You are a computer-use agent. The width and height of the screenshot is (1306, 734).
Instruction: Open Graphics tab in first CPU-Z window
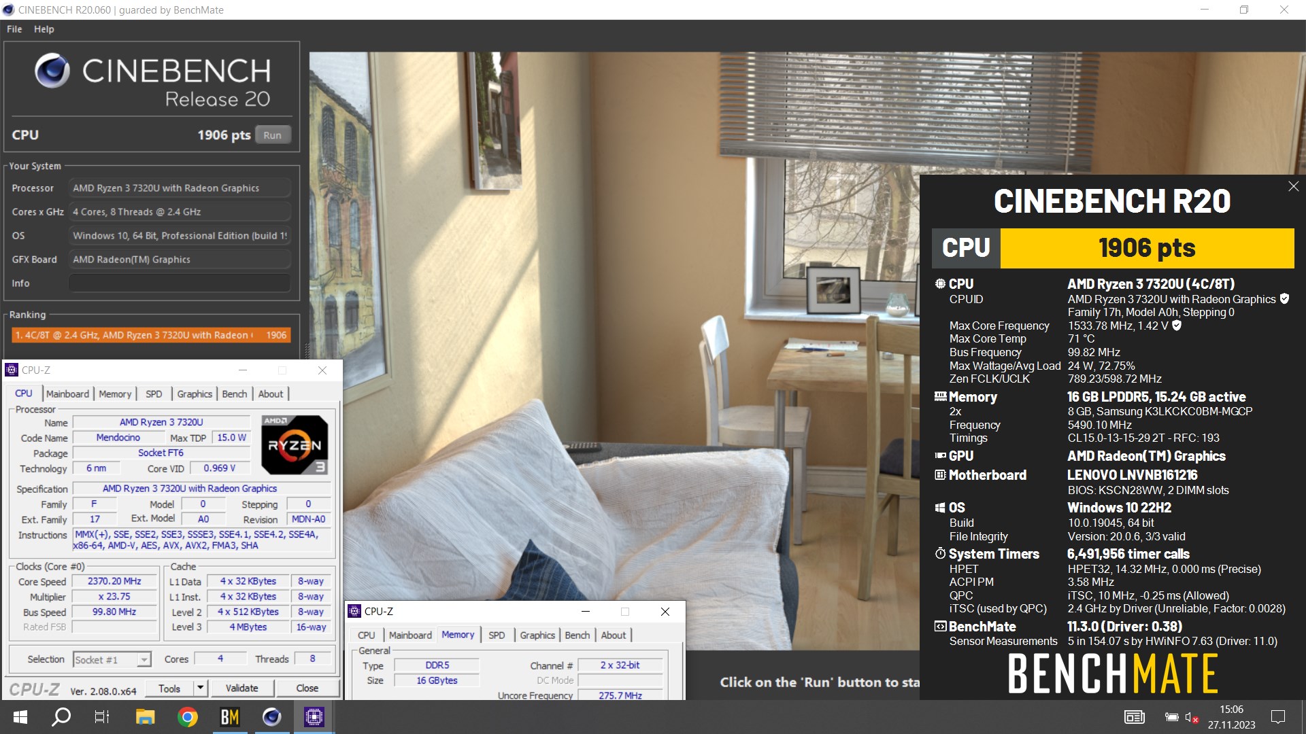[195, 394]
